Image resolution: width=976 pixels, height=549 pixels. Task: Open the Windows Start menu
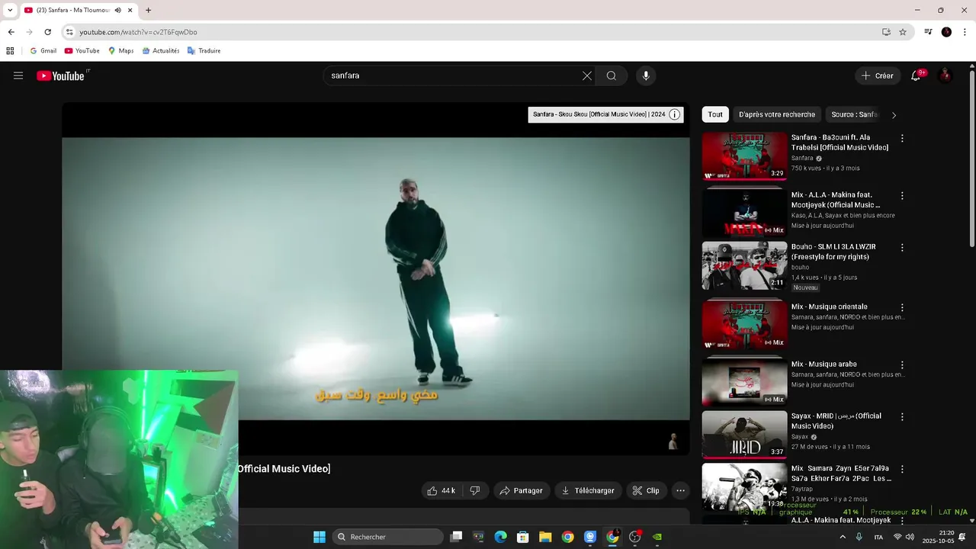point(319,537)
